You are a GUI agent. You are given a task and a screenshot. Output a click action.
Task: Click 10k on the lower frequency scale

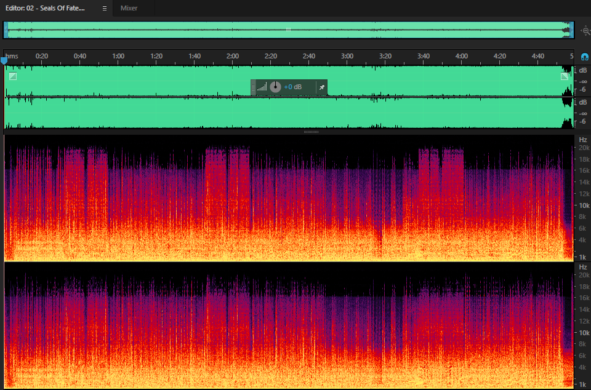584,332
